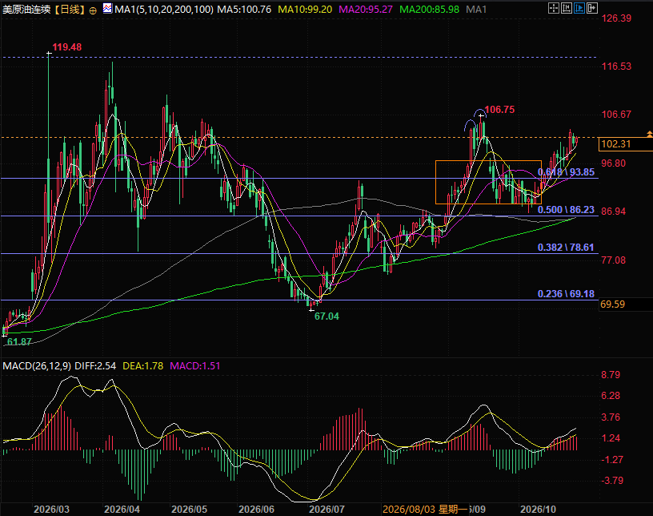Image resolution: width=653 pixels, height=516 pixels.
Task: Select the 67.04 low price label
Action: coord(326,316)
